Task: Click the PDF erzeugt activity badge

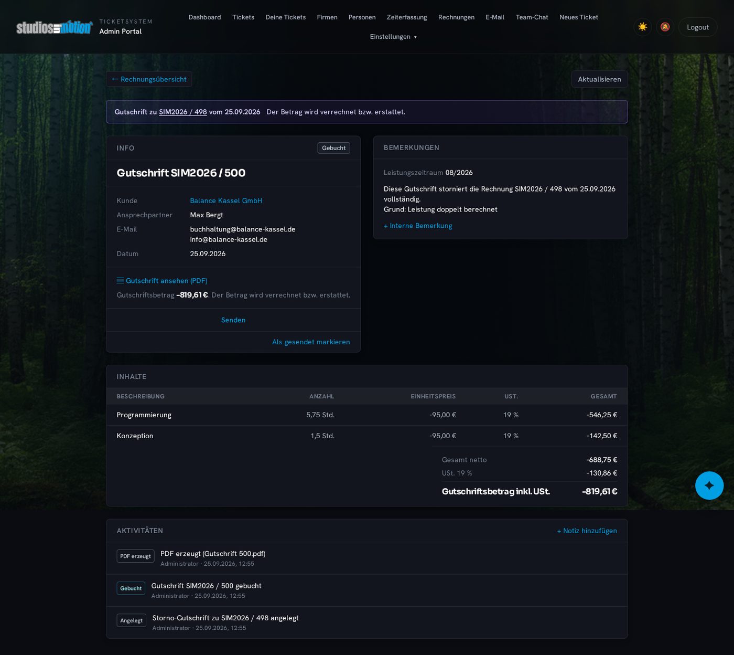Action: tap(135, 556)
